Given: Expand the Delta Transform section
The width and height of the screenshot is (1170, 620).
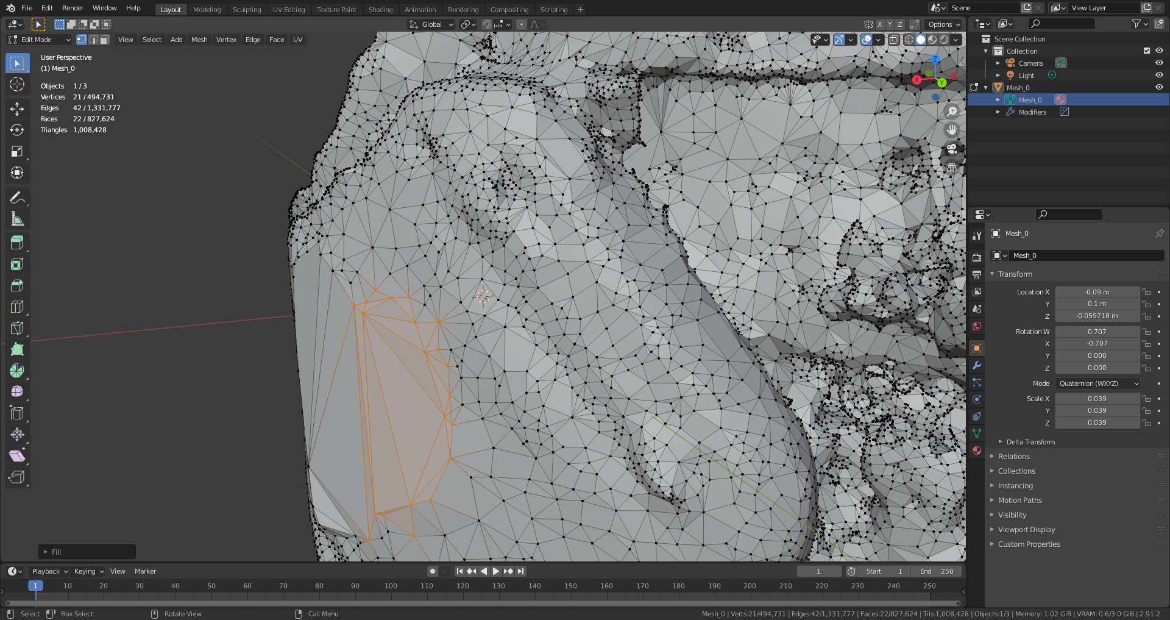Looking at the screenshot, I should tap(1030, 442).
